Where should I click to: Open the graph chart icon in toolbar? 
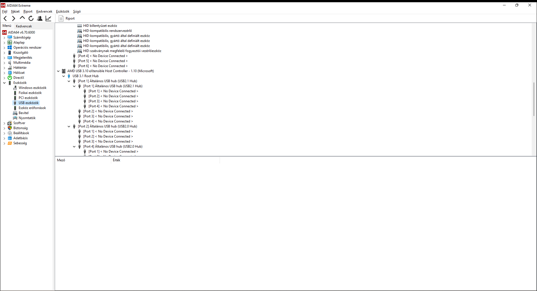(48, 18)
